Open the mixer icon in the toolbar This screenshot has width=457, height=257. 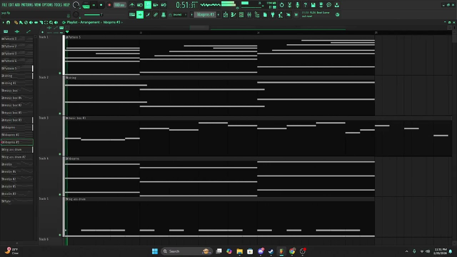click(x=249, y=15)
